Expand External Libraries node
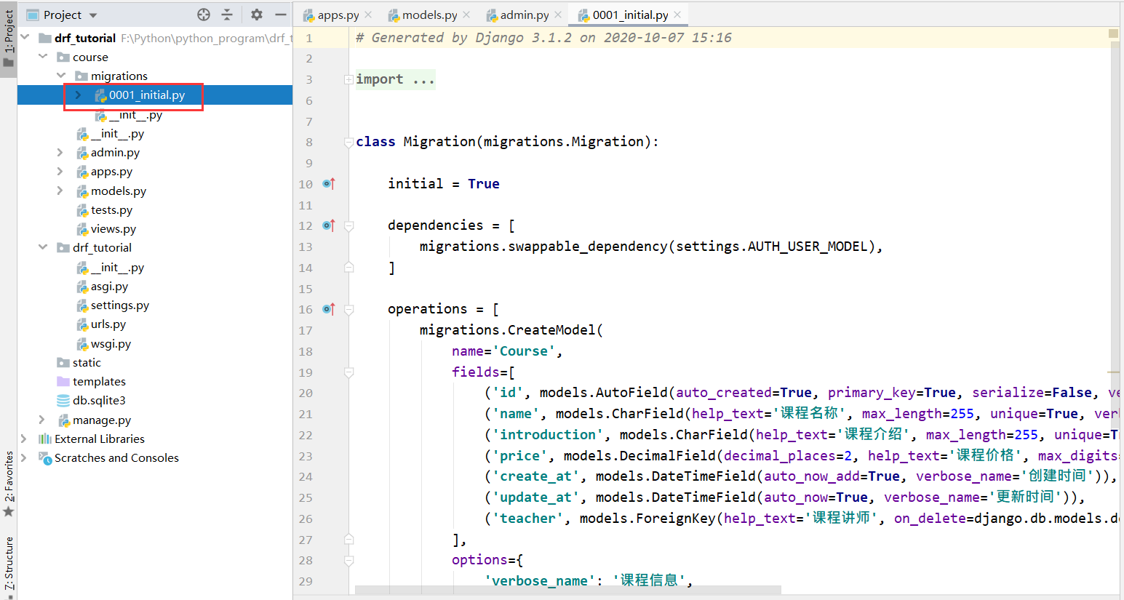 click(x=24, y=439)
